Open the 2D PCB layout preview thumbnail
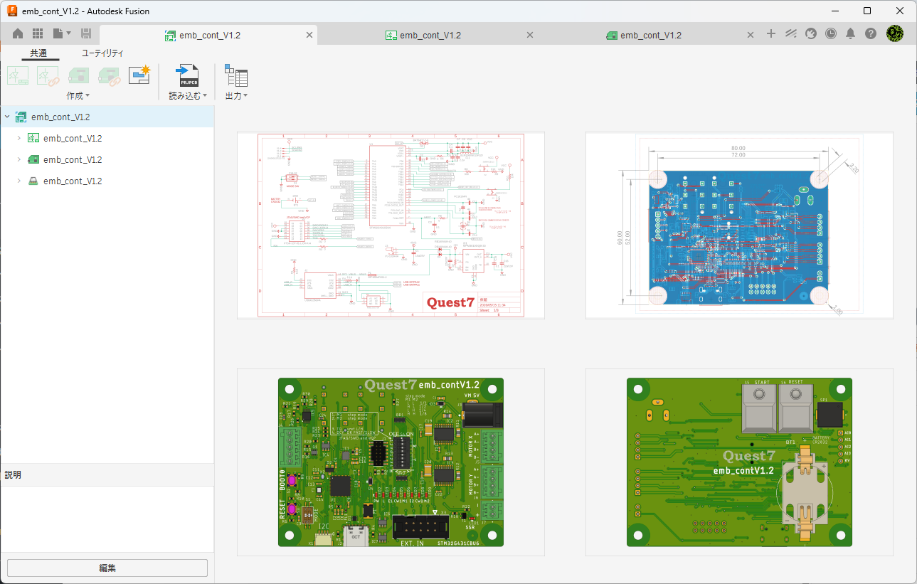 pyautogui.click(x=739, y=225)
